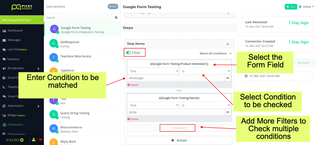Click Google Form Testing avatar
316x145 pixels.
(x=54, y=29)
